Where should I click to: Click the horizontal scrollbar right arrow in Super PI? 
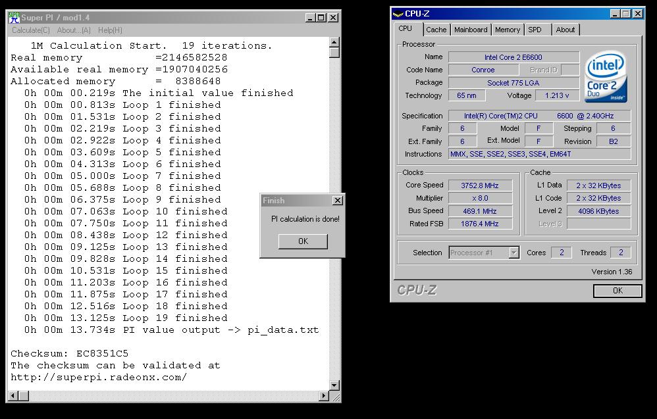coord(324,395)
